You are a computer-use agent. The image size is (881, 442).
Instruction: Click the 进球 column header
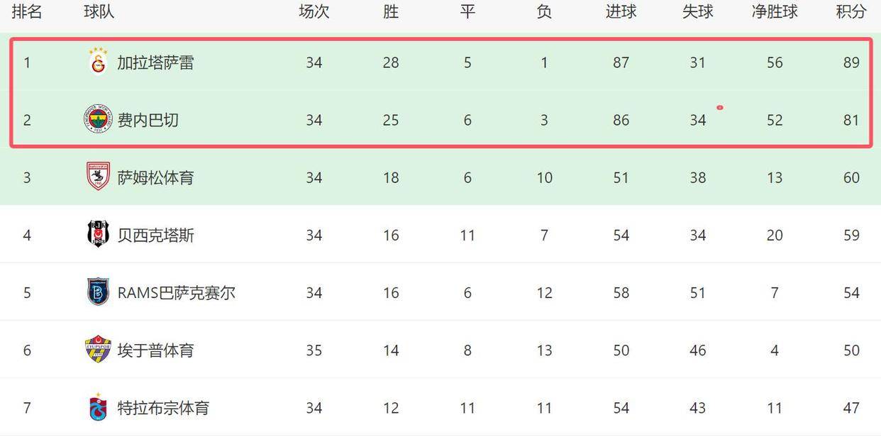621,11
